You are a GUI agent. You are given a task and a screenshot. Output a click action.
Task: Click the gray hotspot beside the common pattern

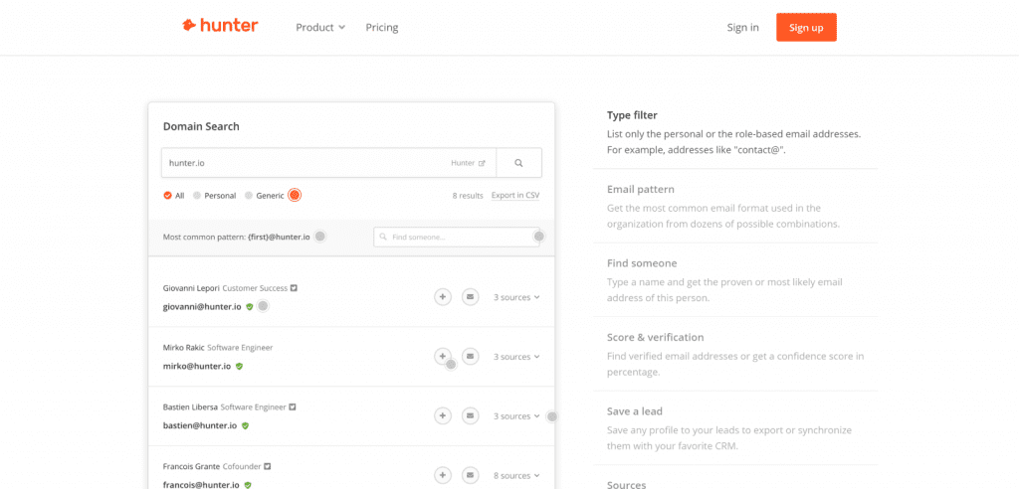point(319,237)
